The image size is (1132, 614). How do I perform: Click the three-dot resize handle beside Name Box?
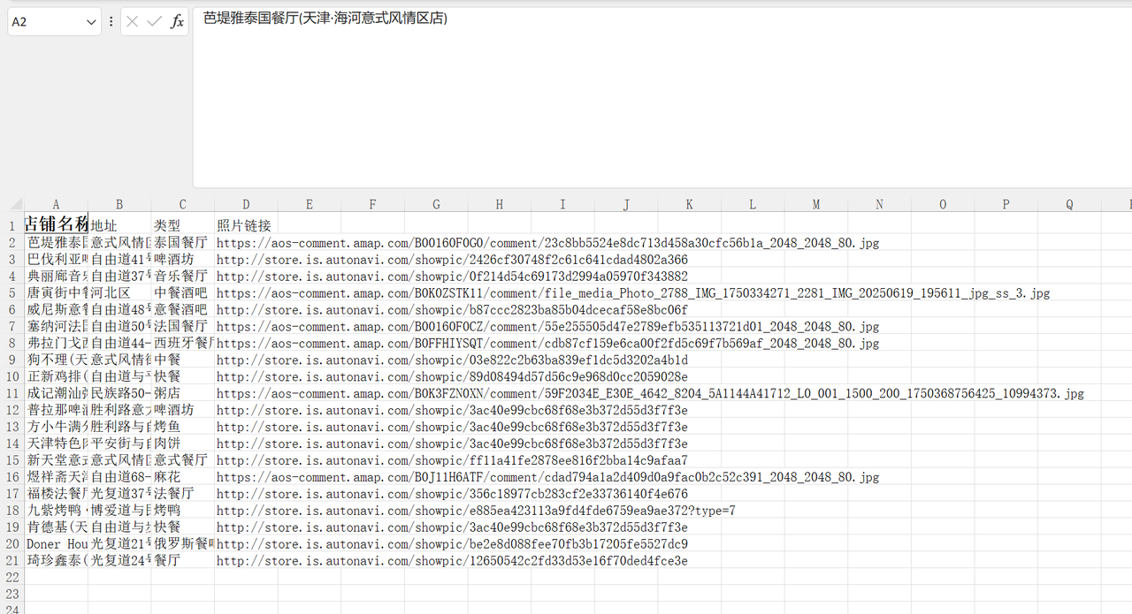pos(111,21)
